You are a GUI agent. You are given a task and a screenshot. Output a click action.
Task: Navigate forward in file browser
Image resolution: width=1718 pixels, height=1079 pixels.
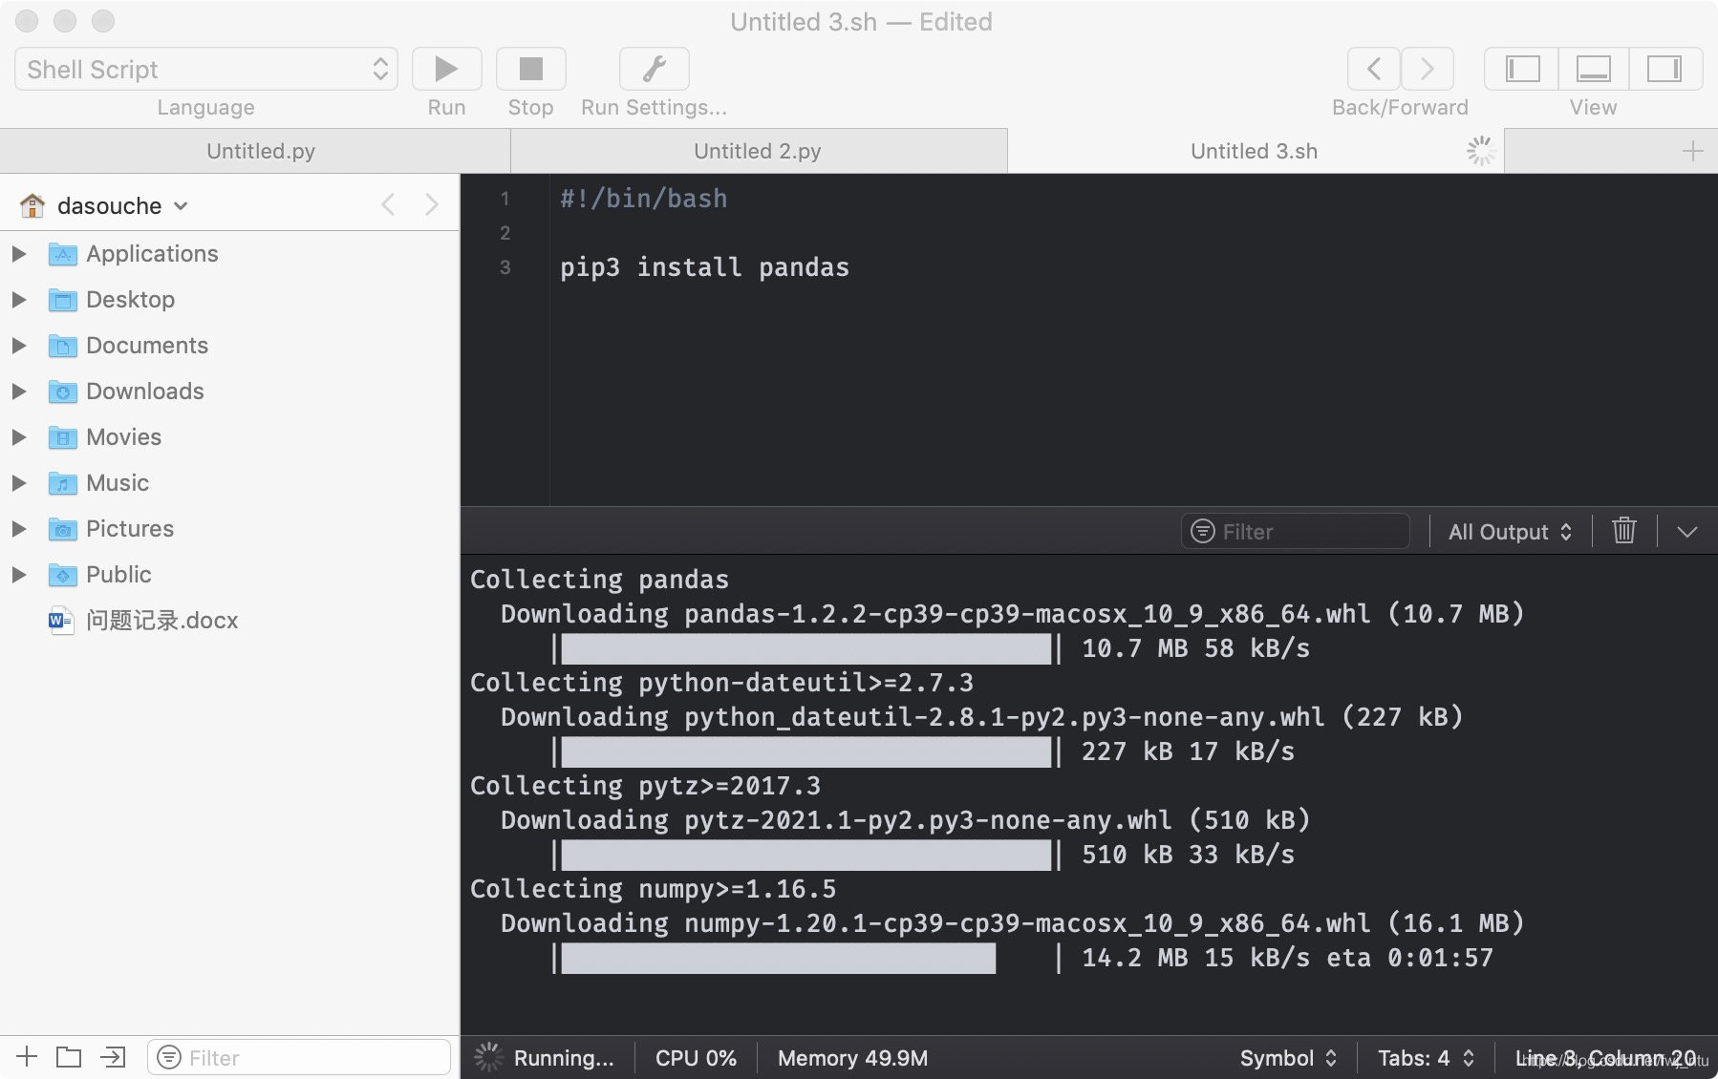[432, 204]
